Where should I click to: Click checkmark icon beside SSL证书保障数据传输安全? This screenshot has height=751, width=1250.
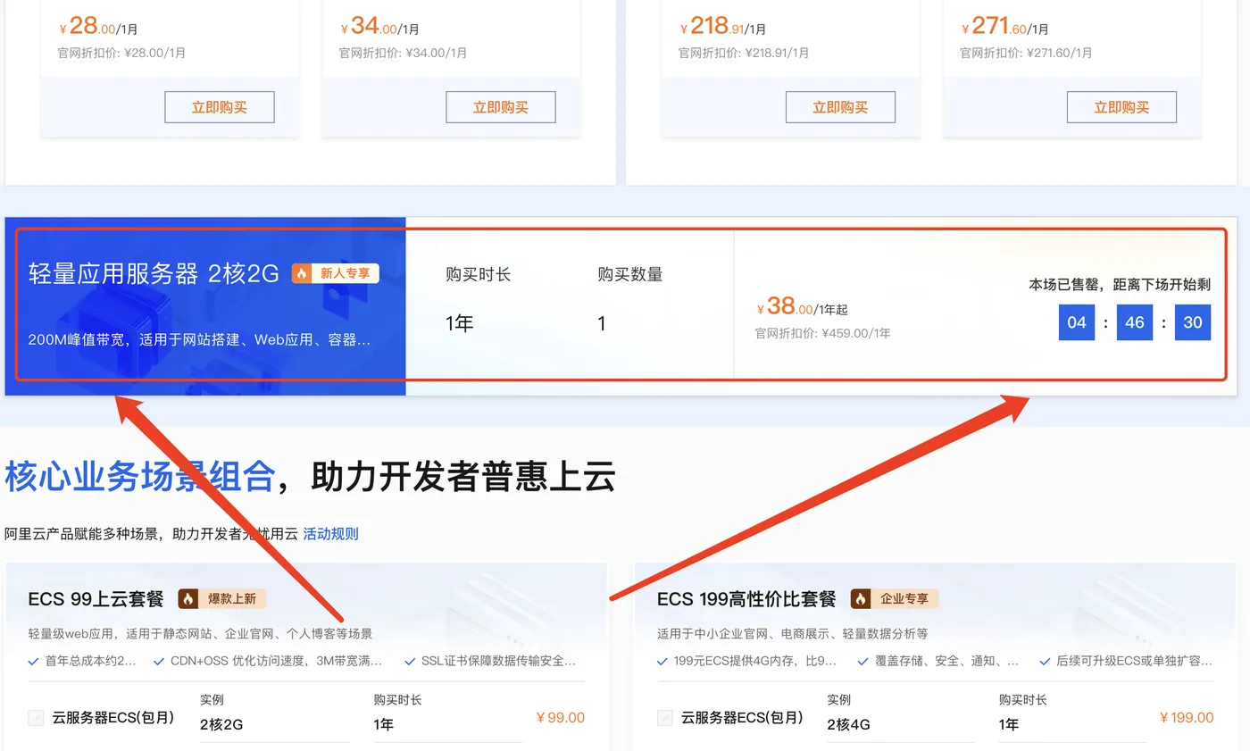pyautogui.click(x=411, y=662)
